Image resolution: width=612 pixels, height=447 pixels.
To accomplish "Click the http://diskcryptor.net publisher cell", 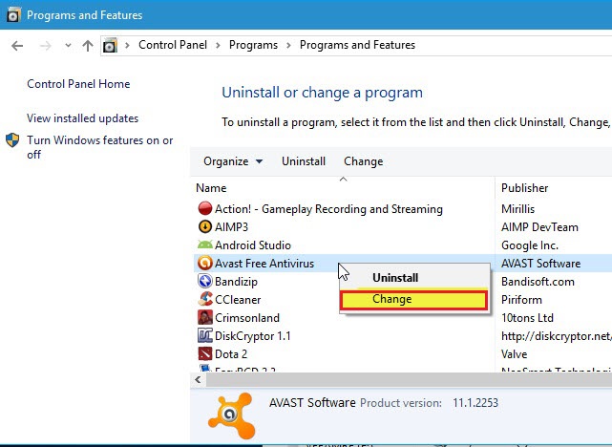I will click(x=557, y=336).
